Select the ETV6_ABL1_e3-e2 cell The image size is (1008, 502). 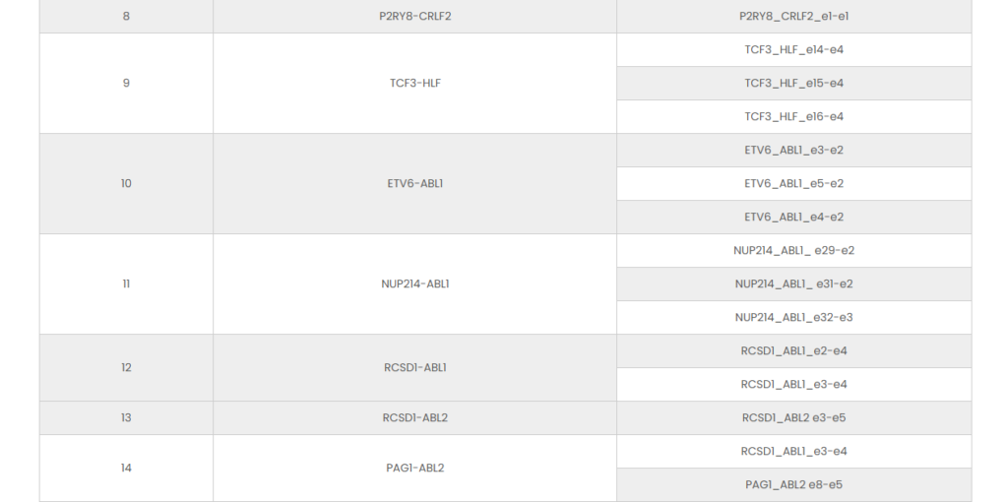(793, 151)
